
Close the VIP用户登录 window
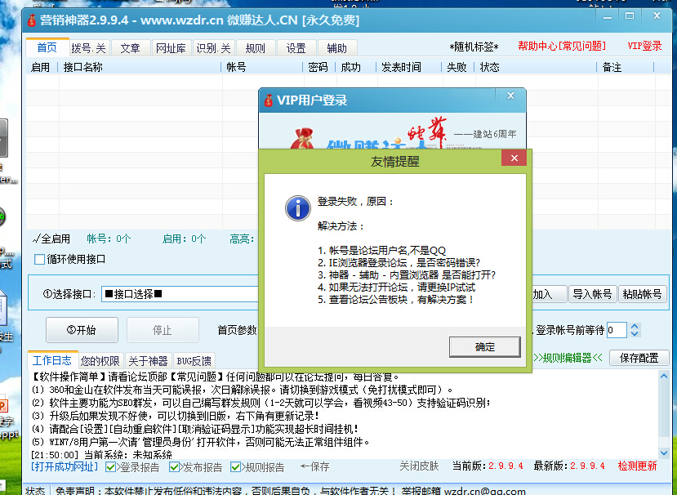(x=511, y=97)
